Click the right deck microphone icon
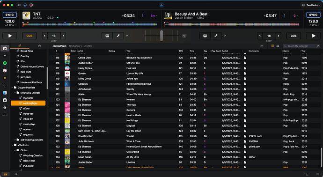The image size is (323, 177). click(216, 36)
